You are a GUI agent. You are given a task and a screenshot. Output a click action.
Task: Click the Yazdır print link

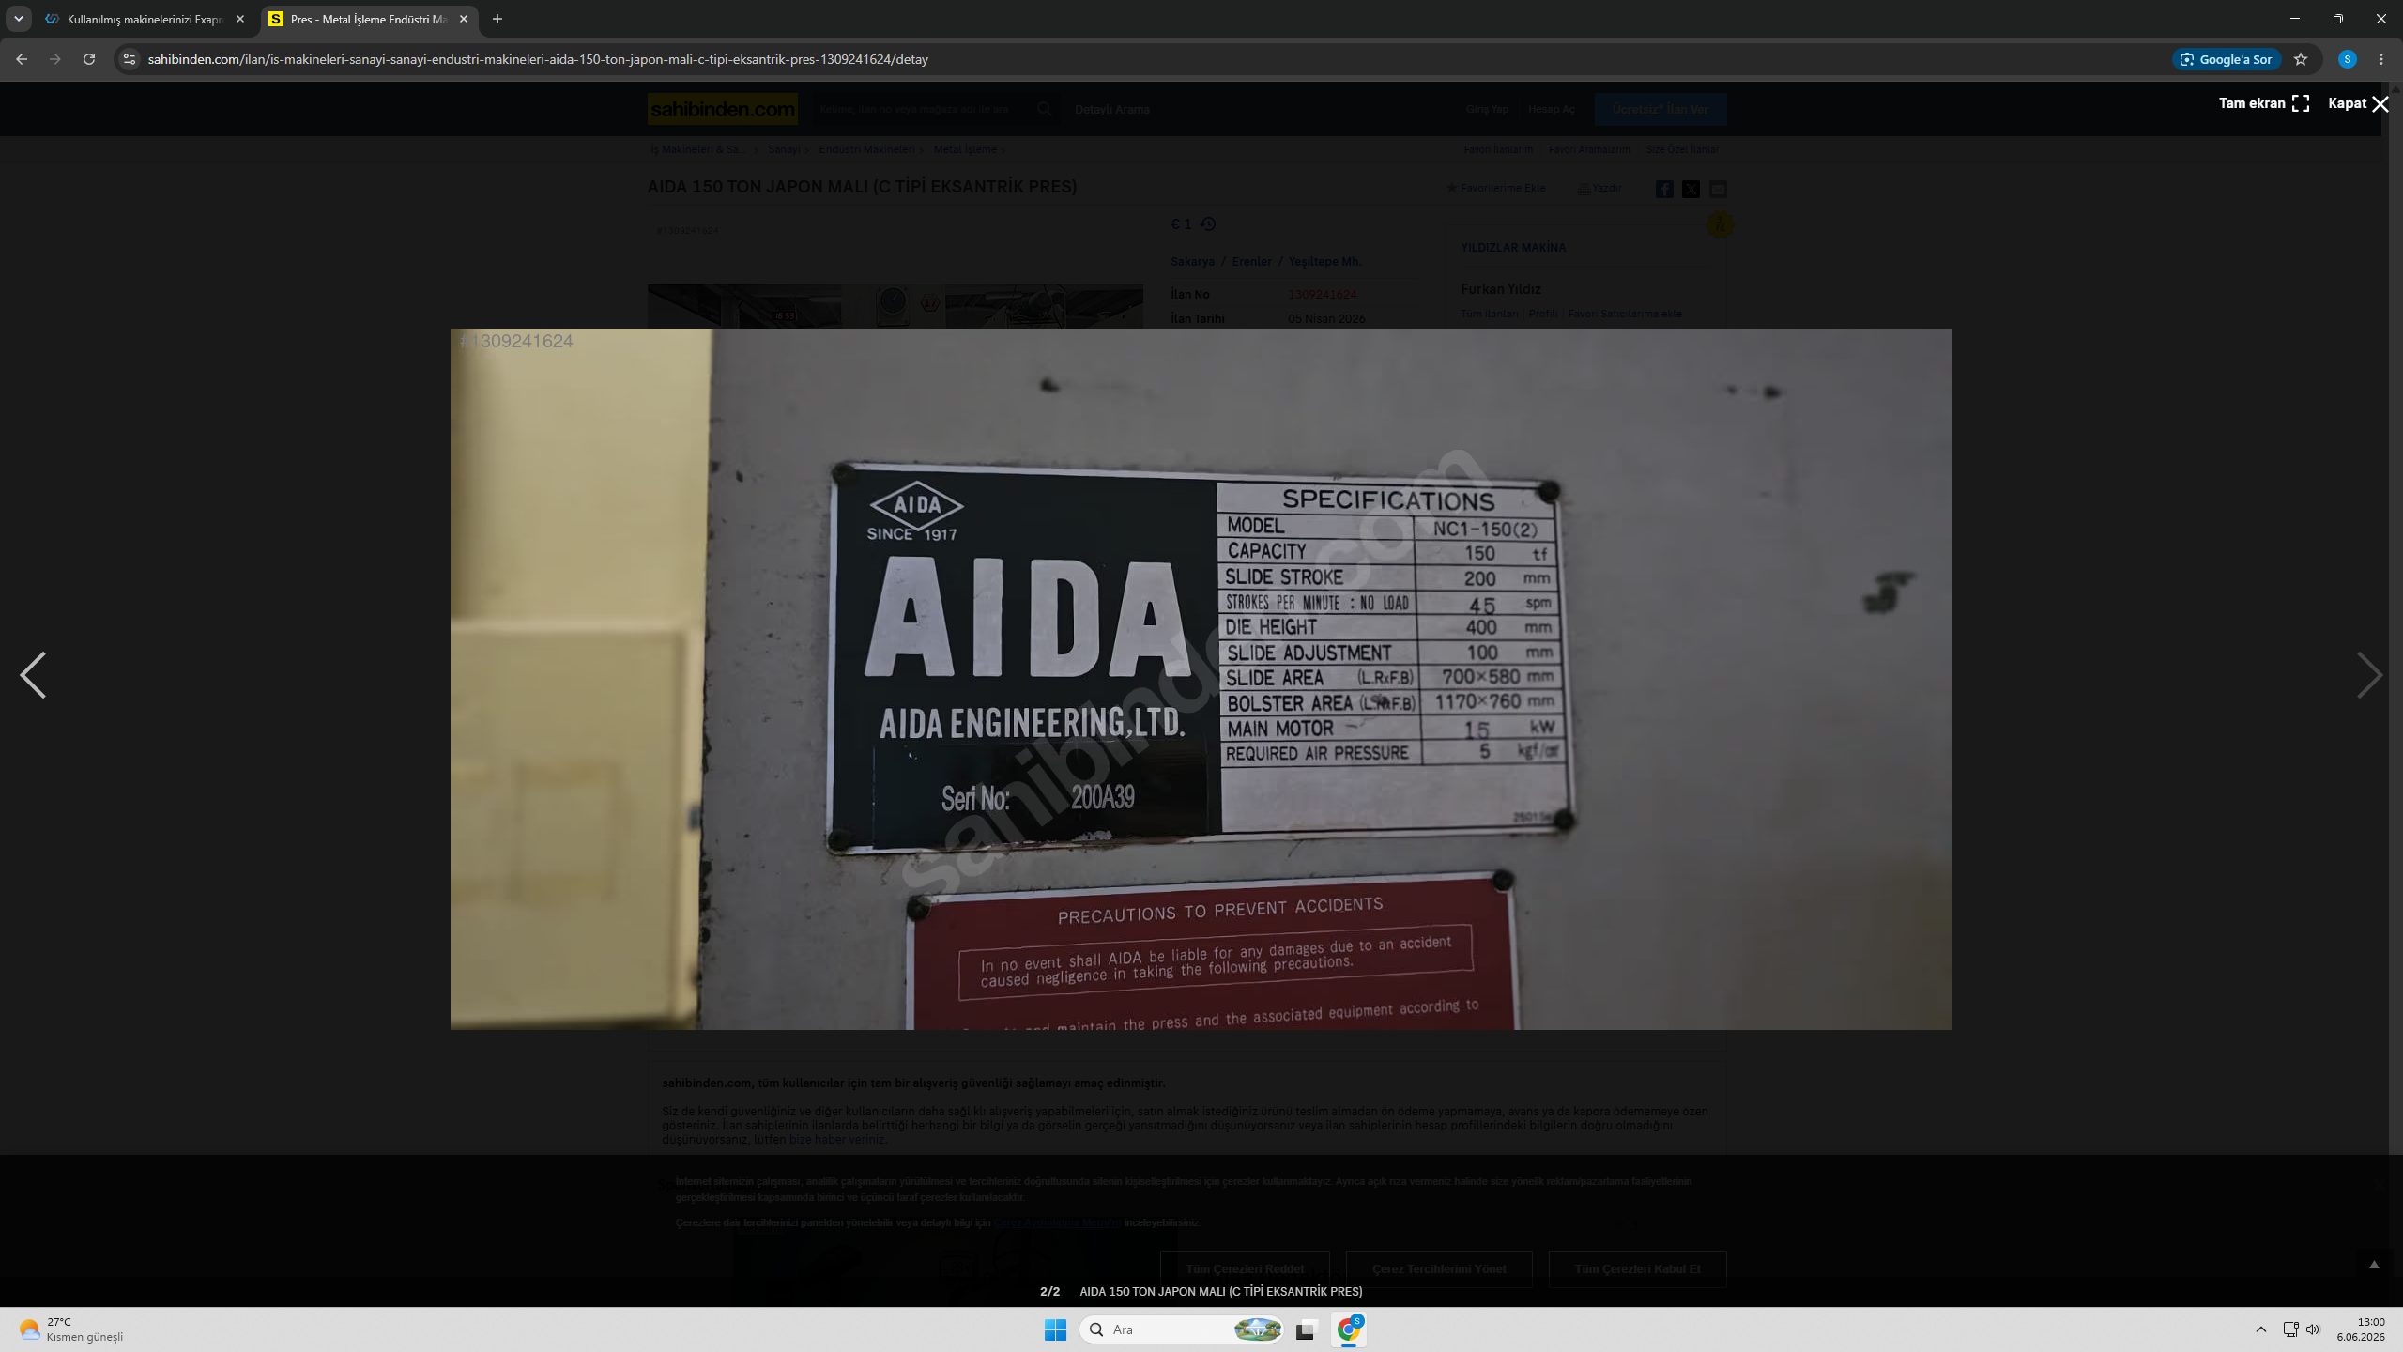pyautogui.click(x=1600, y=188)
